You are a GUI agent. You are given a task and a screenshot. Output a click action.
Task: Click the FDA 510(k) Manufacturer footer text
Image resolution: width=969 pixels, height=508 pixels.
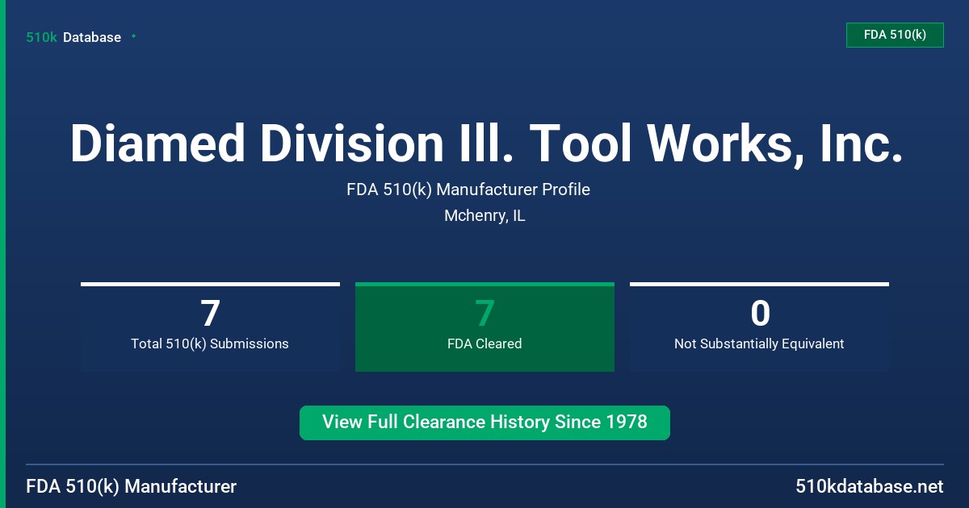coord(132,487)
